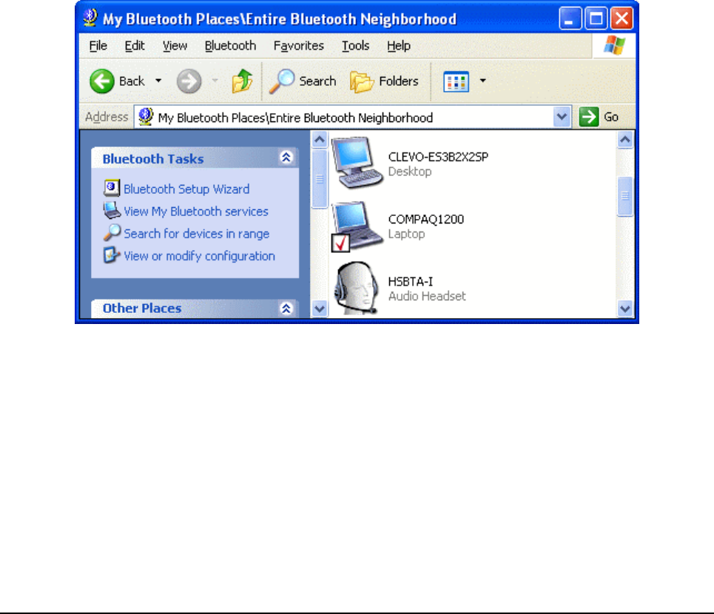Open the Help menu
Screen dimensions: 714x614
[x=399, y=46]
